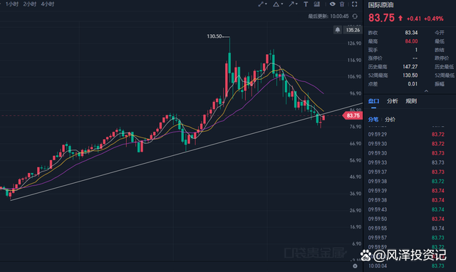Screen dimensions: 456x272
Task: Enter fullscreen chart mode
Action: [354, 4]
